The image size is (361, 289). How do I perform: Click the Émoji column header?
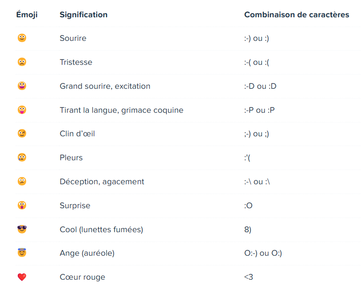coord(27,15)
